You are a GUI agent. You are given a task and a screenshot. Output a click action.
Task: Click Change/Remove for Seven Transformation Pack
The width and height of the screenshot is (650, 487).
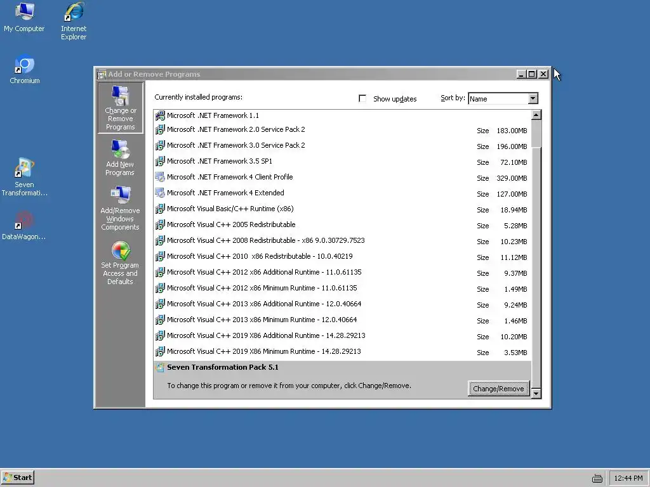498,389
